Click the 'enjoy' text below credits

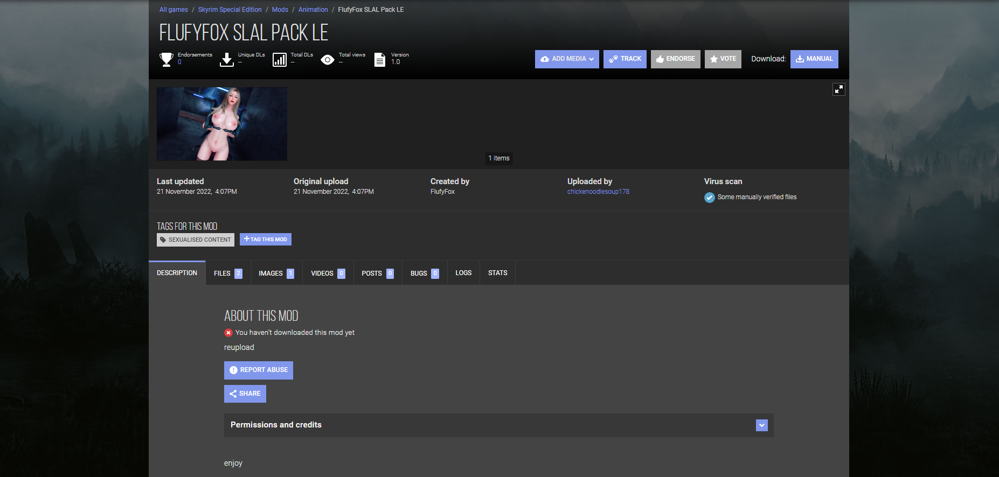(233, 464)
